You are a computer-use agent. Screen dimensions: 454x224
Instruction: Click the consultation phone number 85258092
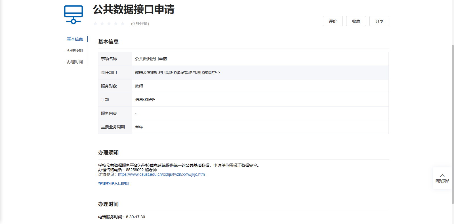coord(135,170)
